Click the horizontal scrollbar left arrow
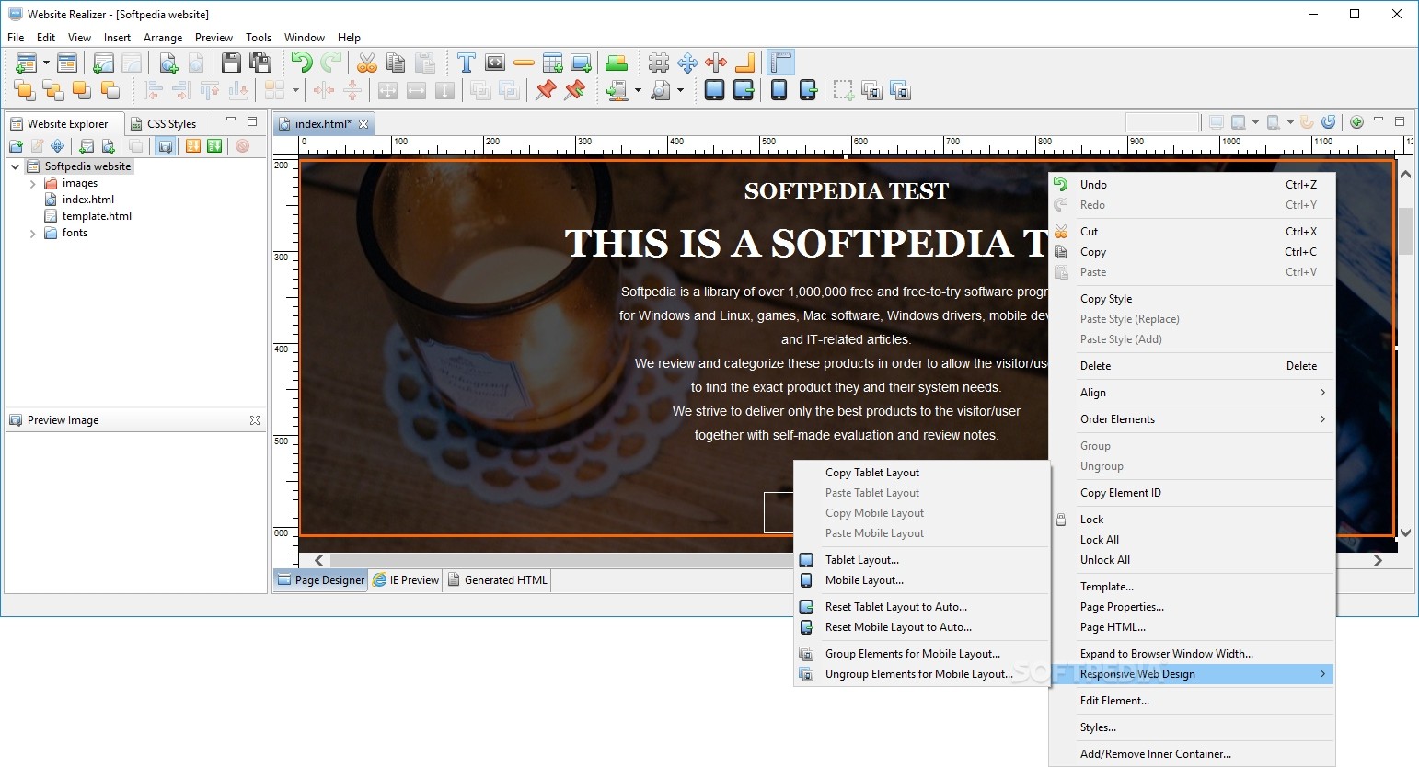 (x=319, y=560)
